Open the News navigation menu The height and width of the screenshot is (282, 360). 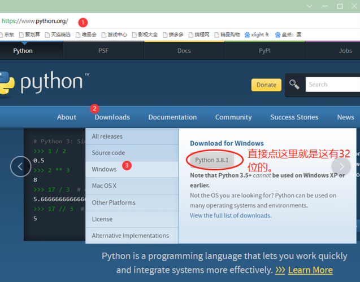[x=345, y=117]
